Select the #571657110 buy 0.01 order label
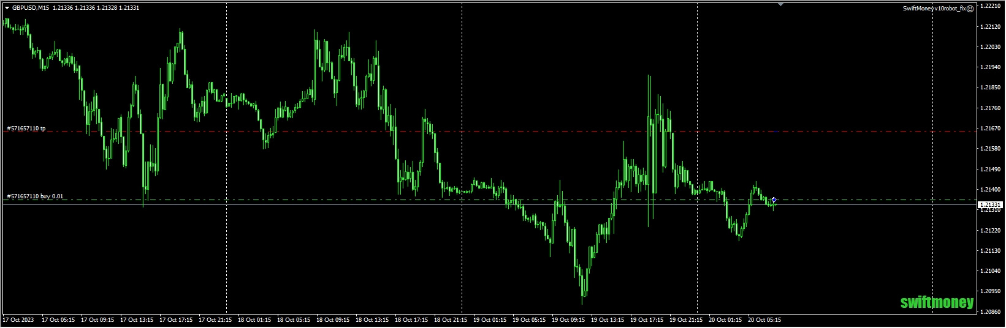Viewport: 1006px width, 328px height. point(35,196)
